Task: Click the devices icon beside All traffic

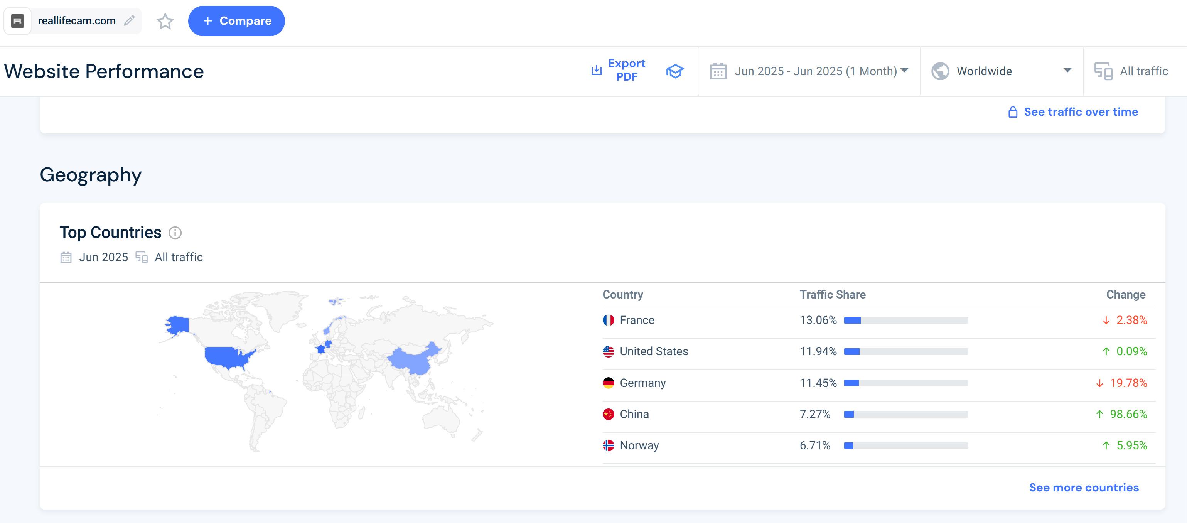Action: point(1103,71)
